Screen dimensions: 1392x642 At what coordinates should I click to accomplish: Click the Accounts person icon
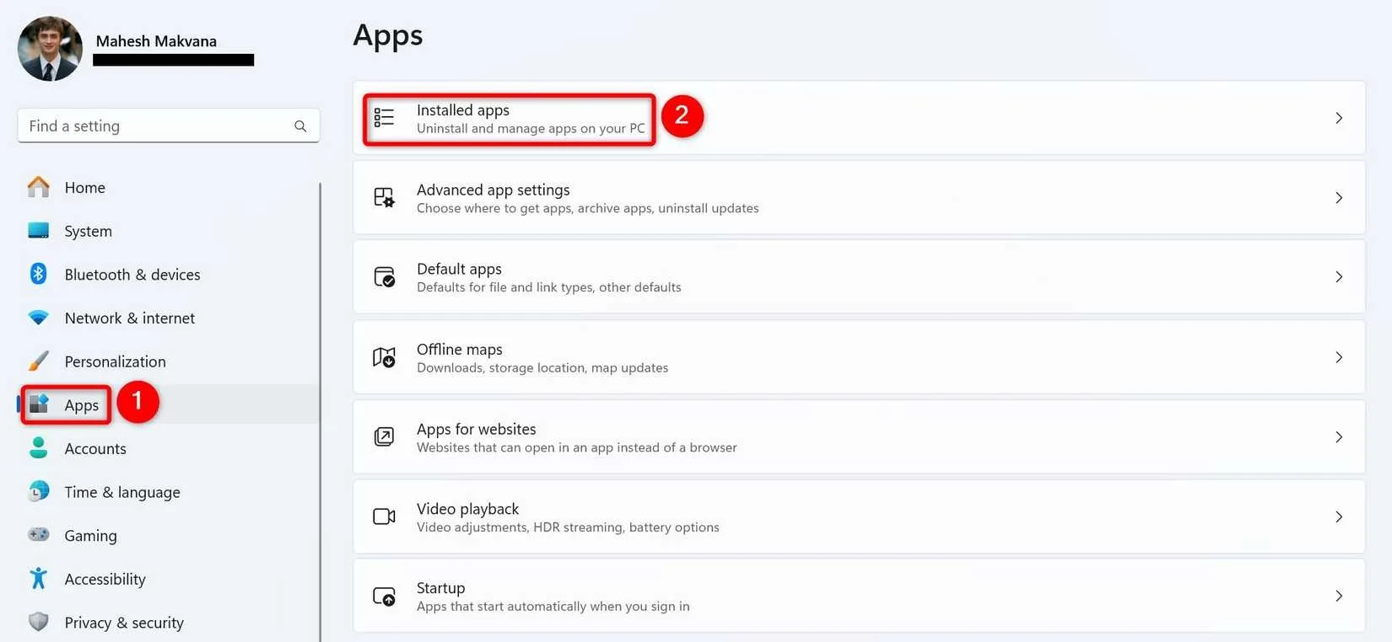[39, 448]
